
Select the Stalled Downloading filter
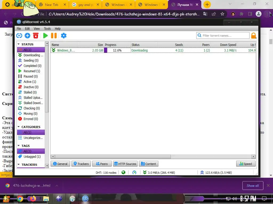click(x=31, y=103)
